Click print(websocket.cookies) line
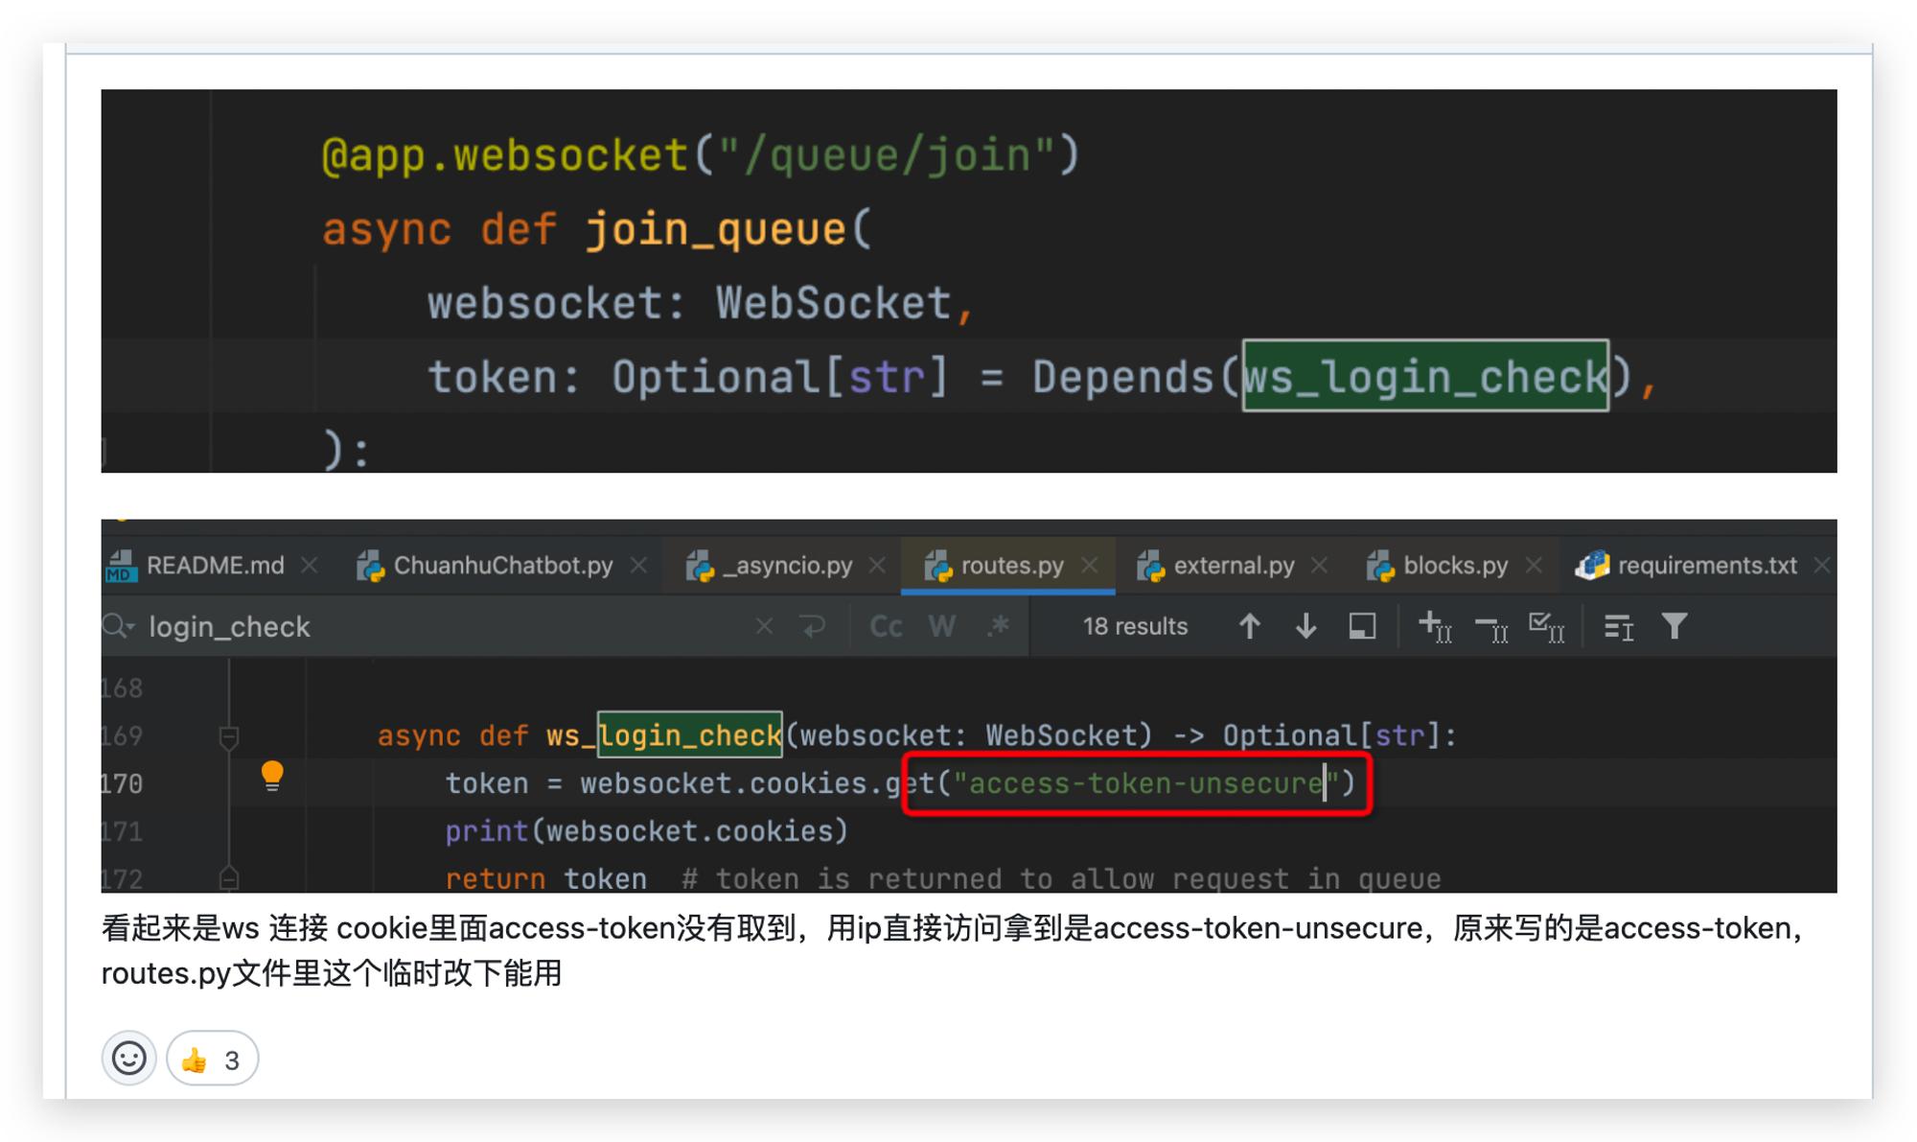 point(647,831)
